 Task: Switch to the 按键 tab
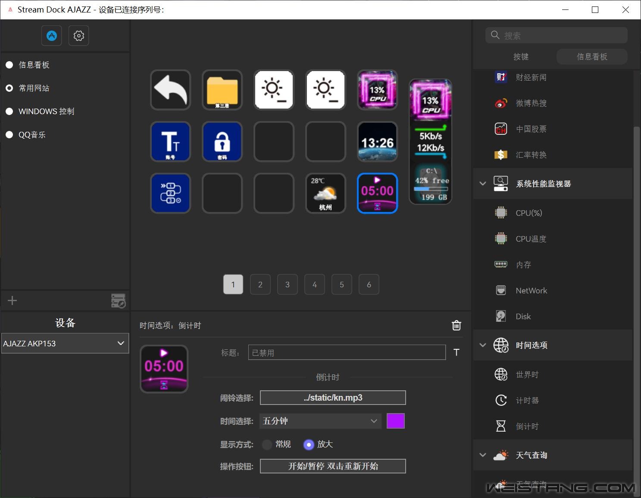(521, 56)
